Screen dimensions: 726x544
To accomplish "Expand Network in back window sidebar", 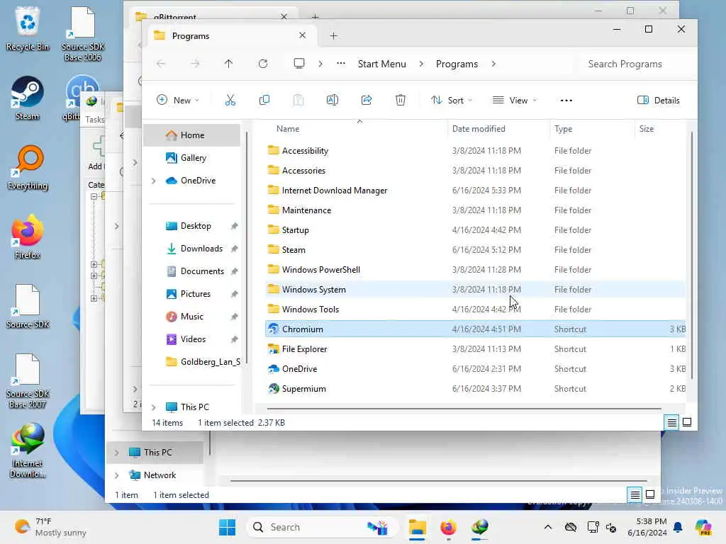I will coord(117,475).
